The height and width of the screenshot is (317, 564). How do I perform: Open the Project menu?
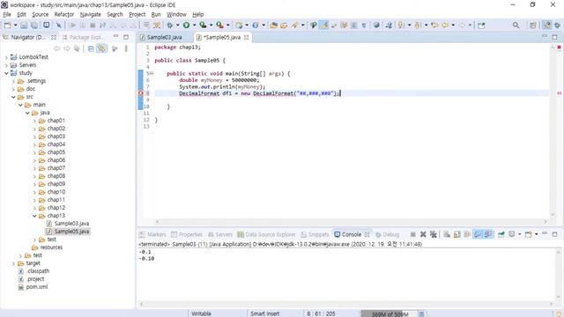click(137, 14)
